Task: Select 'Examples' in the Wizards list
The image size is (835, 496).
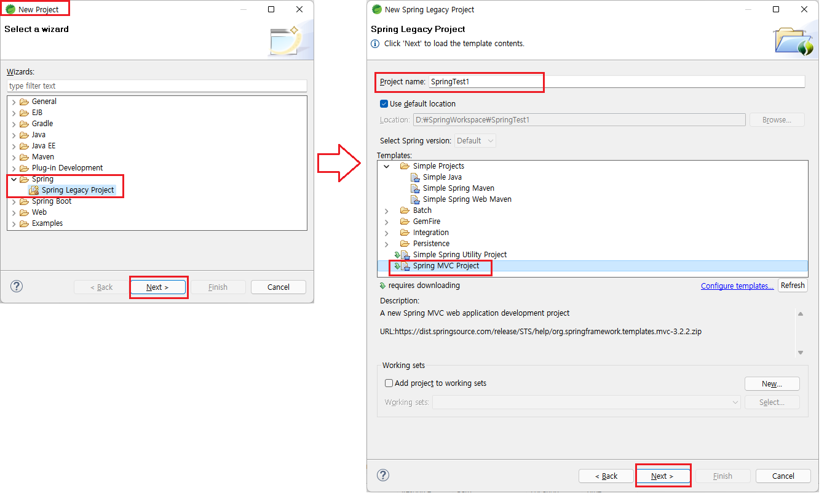Action: coord(47,223)
